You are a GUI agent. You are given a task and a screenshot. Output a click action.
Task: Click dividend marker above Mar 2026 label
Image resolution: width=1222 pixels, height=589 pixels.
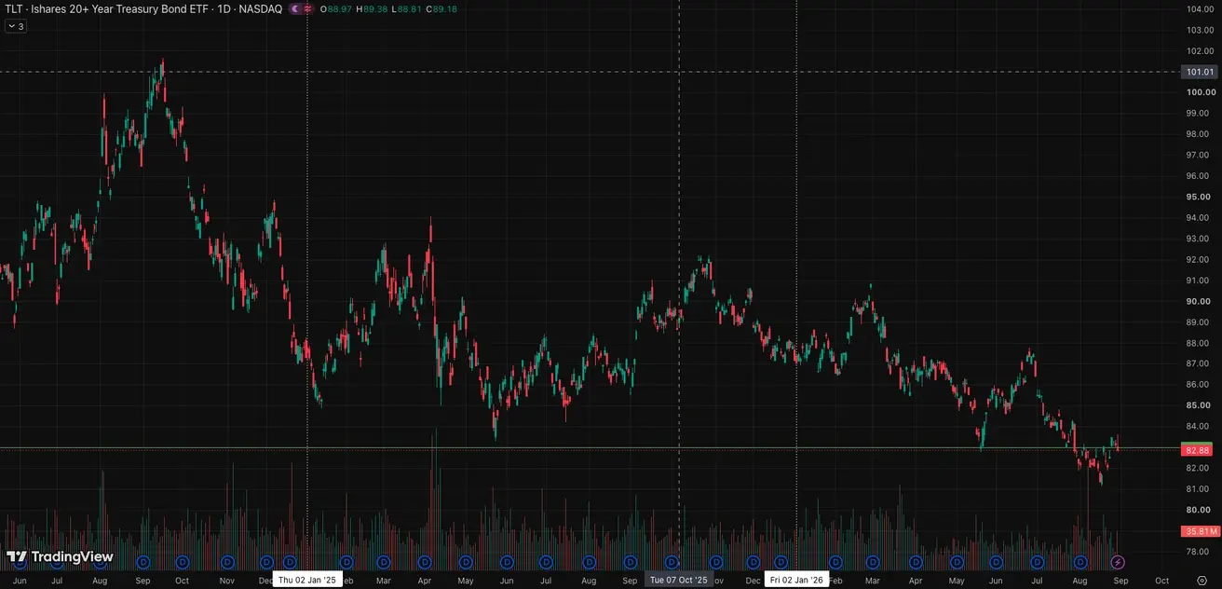coord(873,562)
